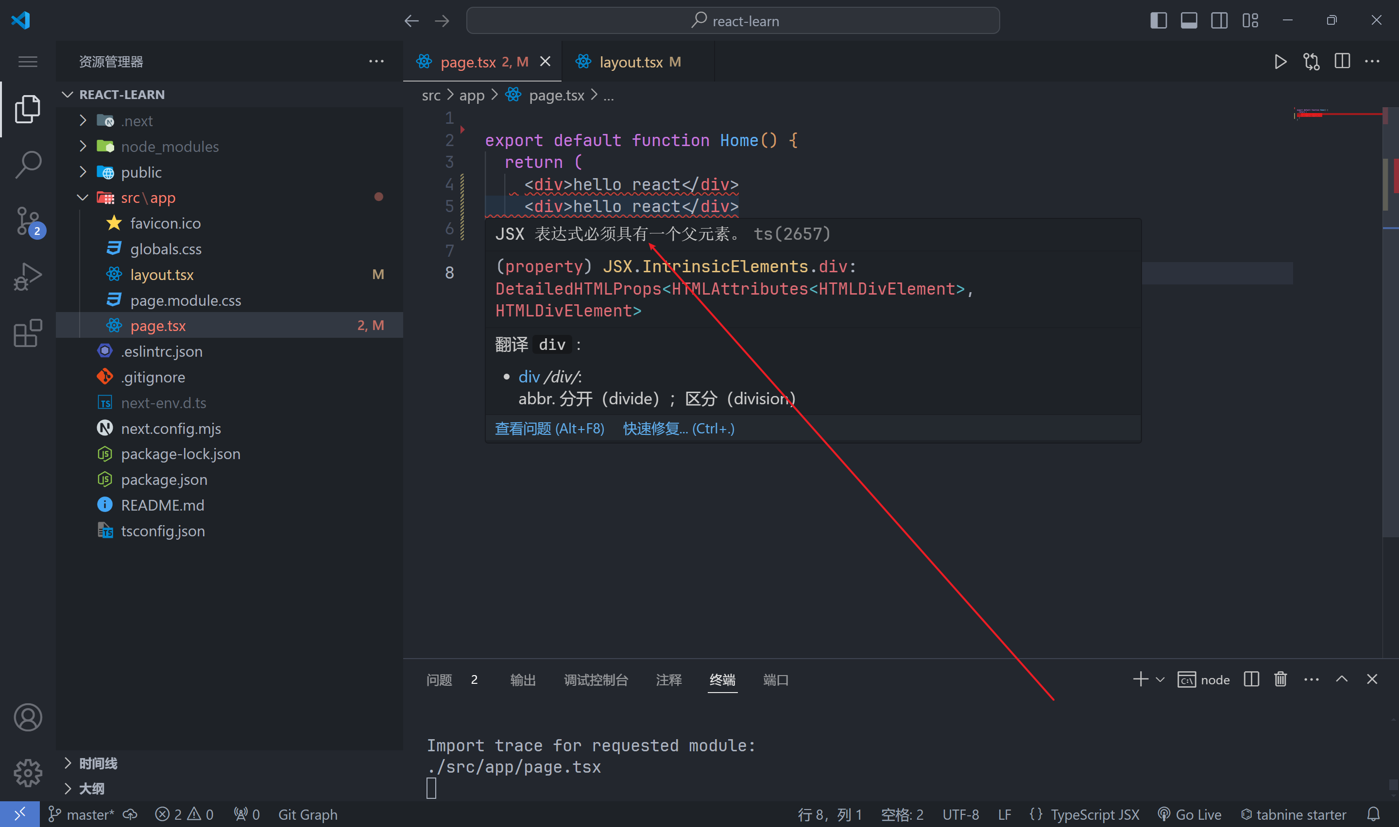The width and height of the screenshot is (1399, 827).
Task: Switch to the layout.tsx editor tab
Action: tap(631, 62)
